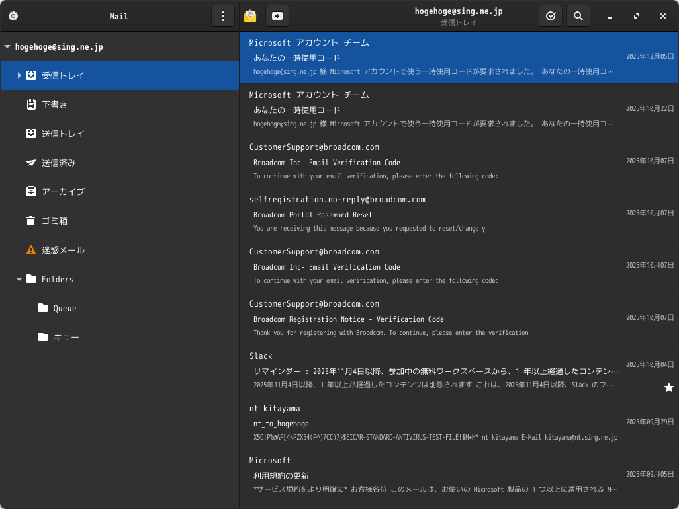Image resolution: width=679 pixels, height=509 pixels.
Task: Click the 迷惑メール orange warning icon
Action: click(31, 250)
